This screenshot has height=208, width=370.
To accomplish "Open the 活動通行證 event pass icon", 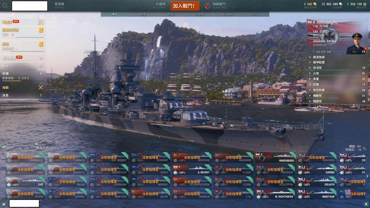I will (41, 30).
